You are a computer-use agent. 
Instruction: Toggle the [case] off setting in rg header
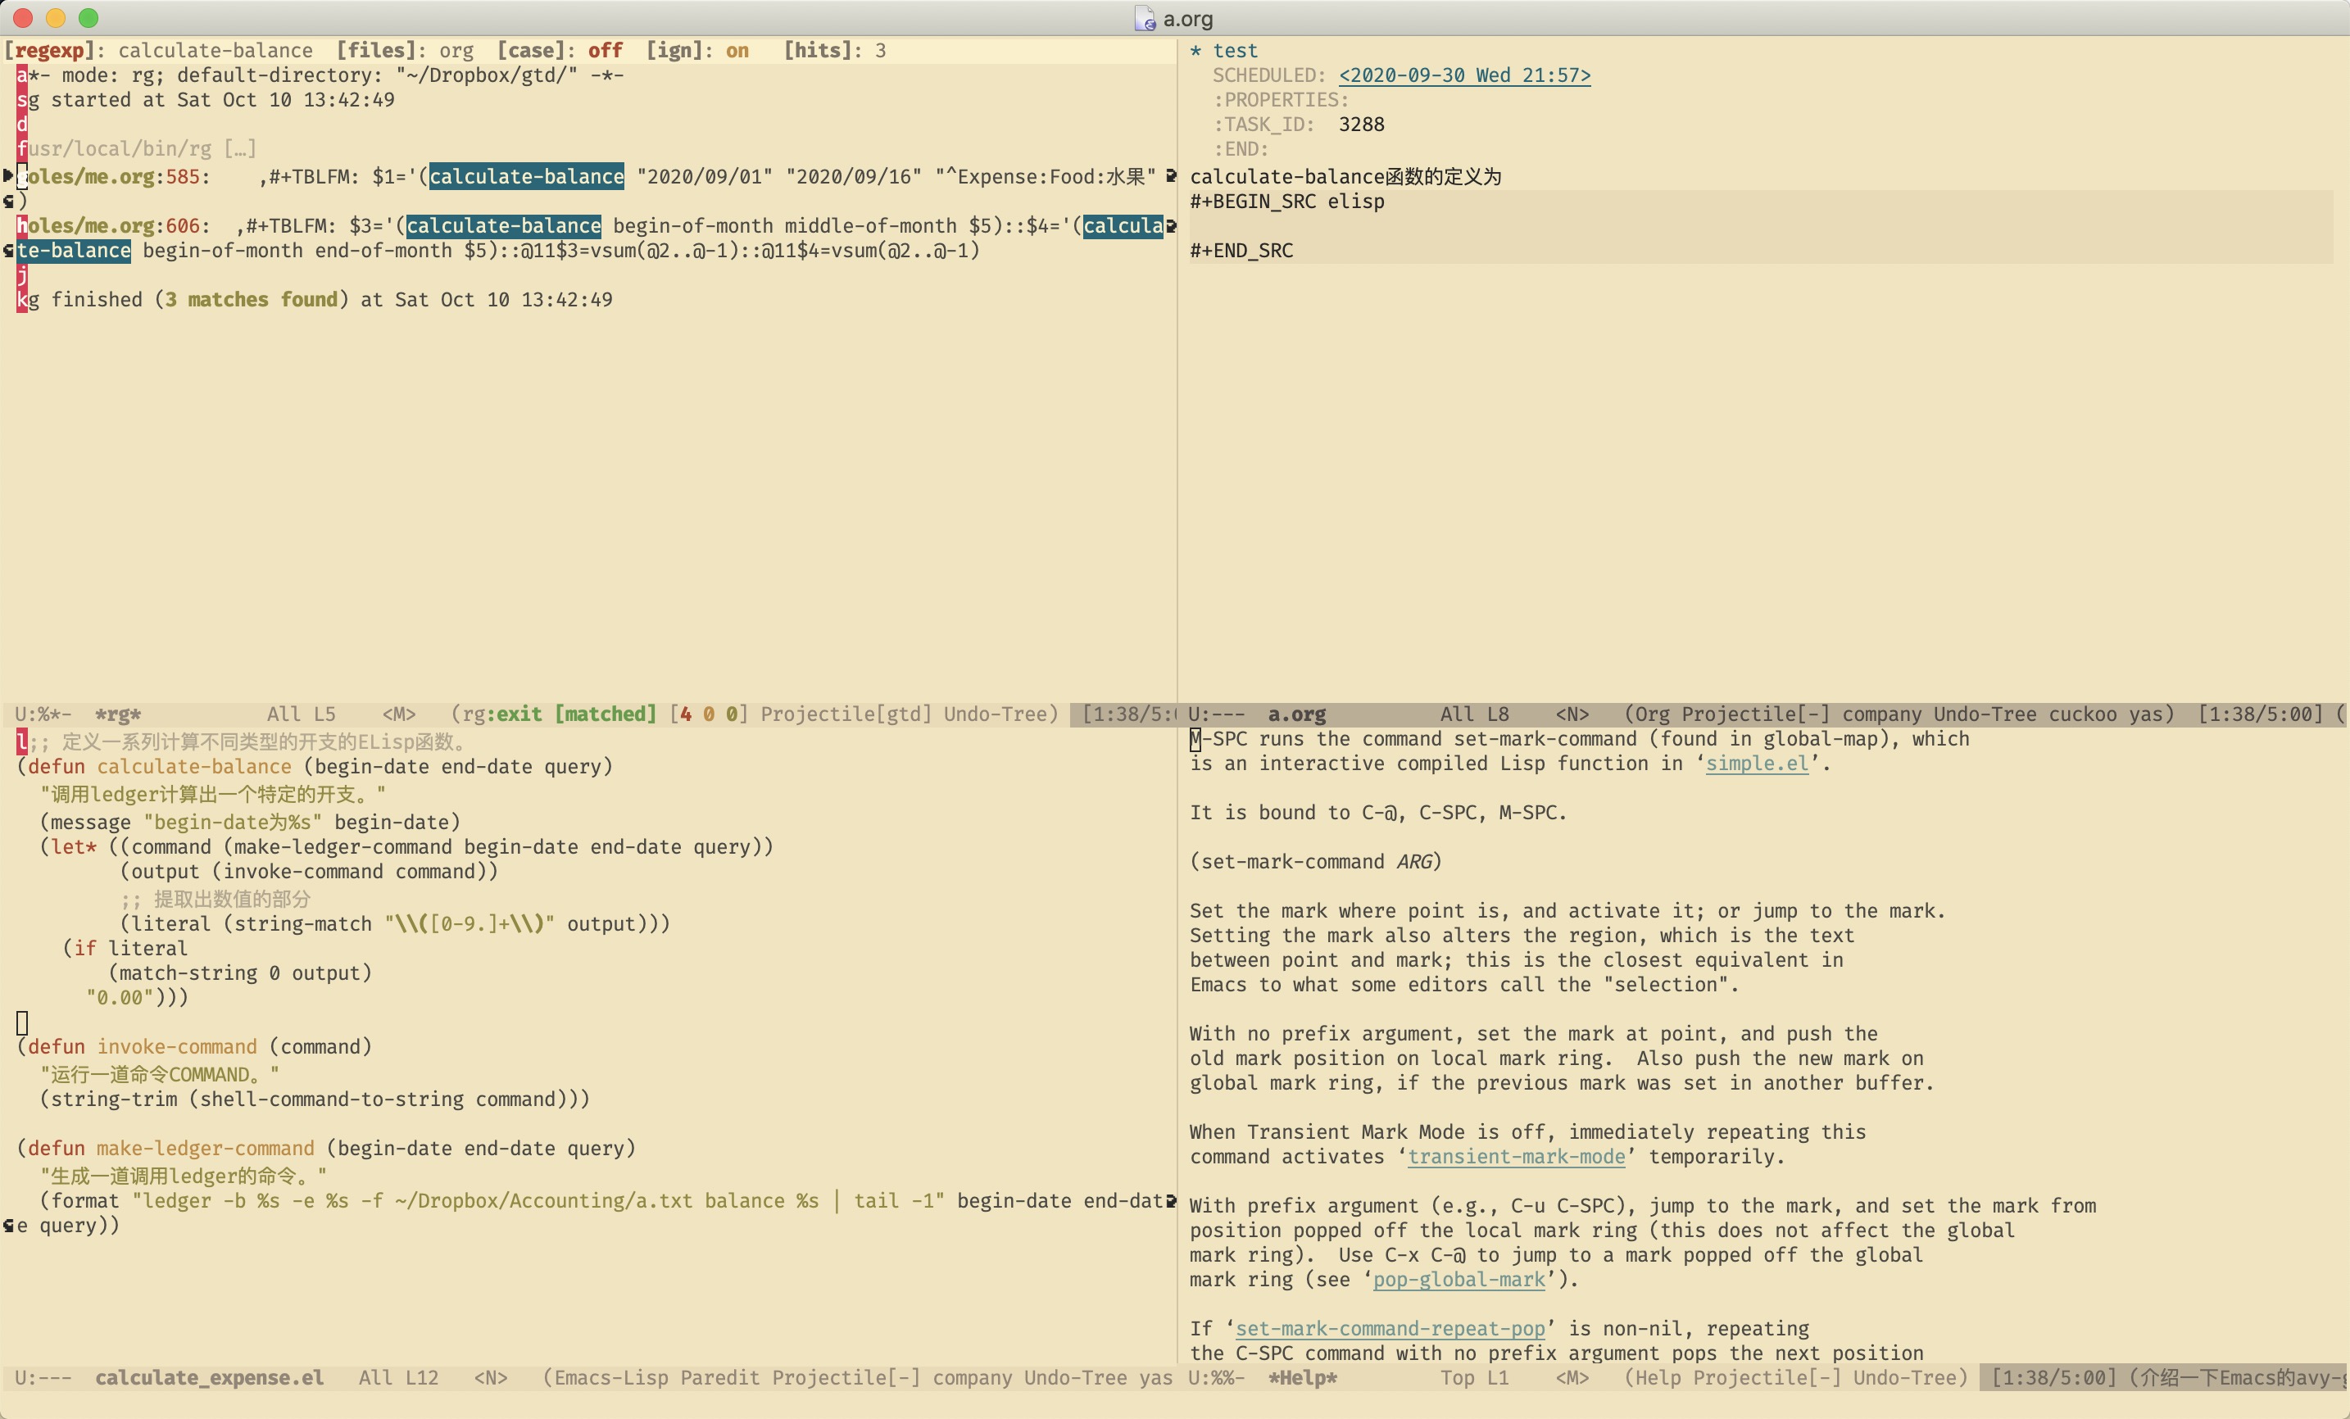coord(605,51)
